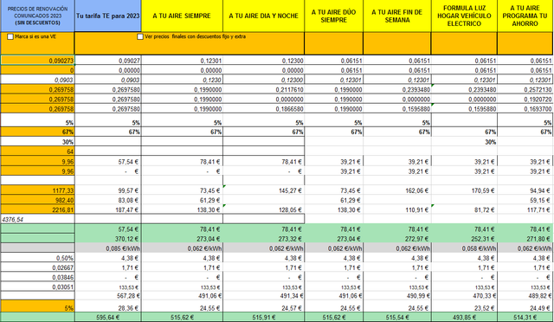Click the orange 5% cell near bottom left
This screenshot has width=554, height=322.
[x=37, y=306]
